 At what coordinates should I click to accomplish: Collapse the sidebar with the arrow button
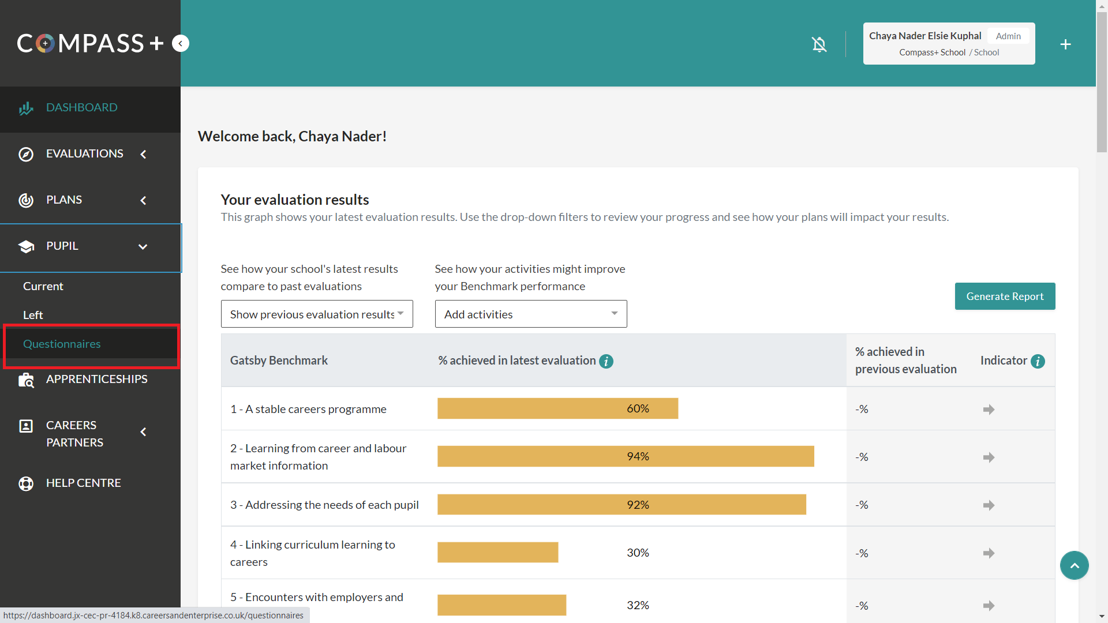point(181,43)
